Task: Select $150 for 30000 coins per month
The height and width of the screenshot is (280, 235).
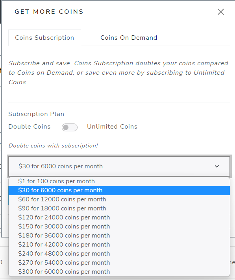Action: pyautogui.click(x=119, y=227)
